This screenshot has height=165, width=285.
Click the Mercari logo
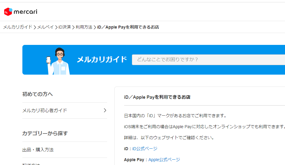(21, 12)
